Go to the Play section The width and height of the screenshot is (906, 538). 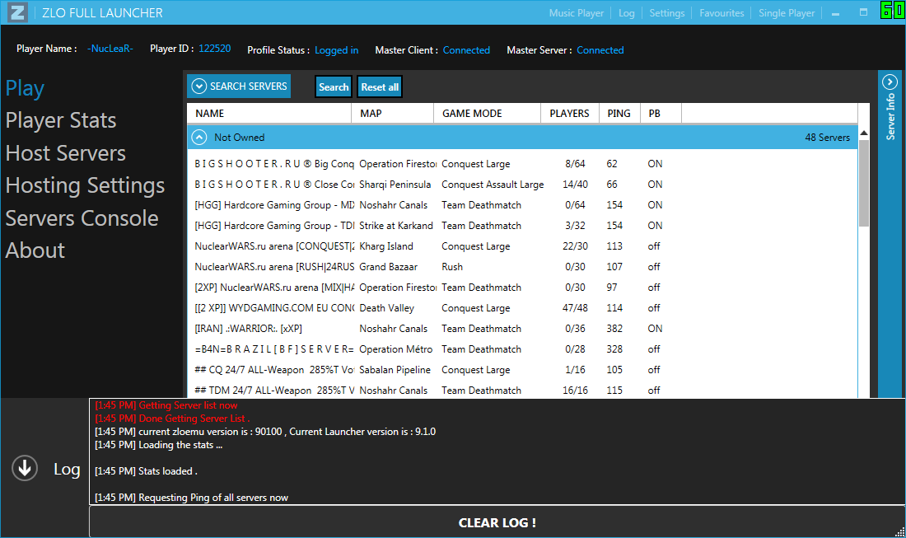(x=25, y=88)
